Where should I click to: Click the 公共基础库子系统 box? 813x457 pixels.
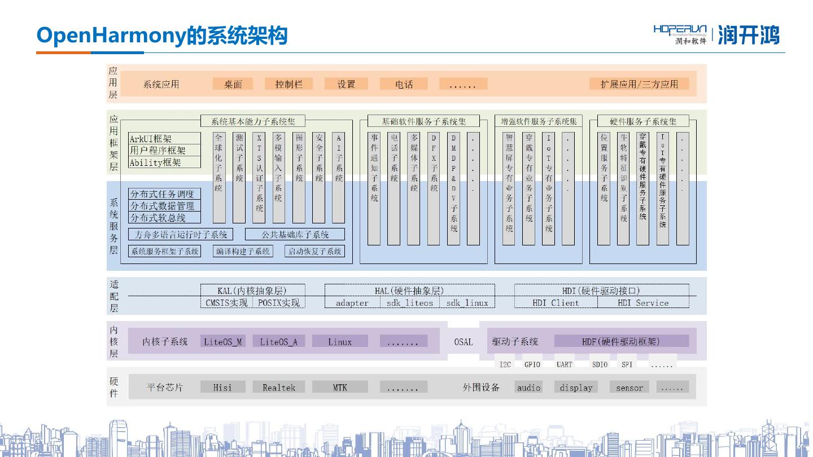[295, 234]
